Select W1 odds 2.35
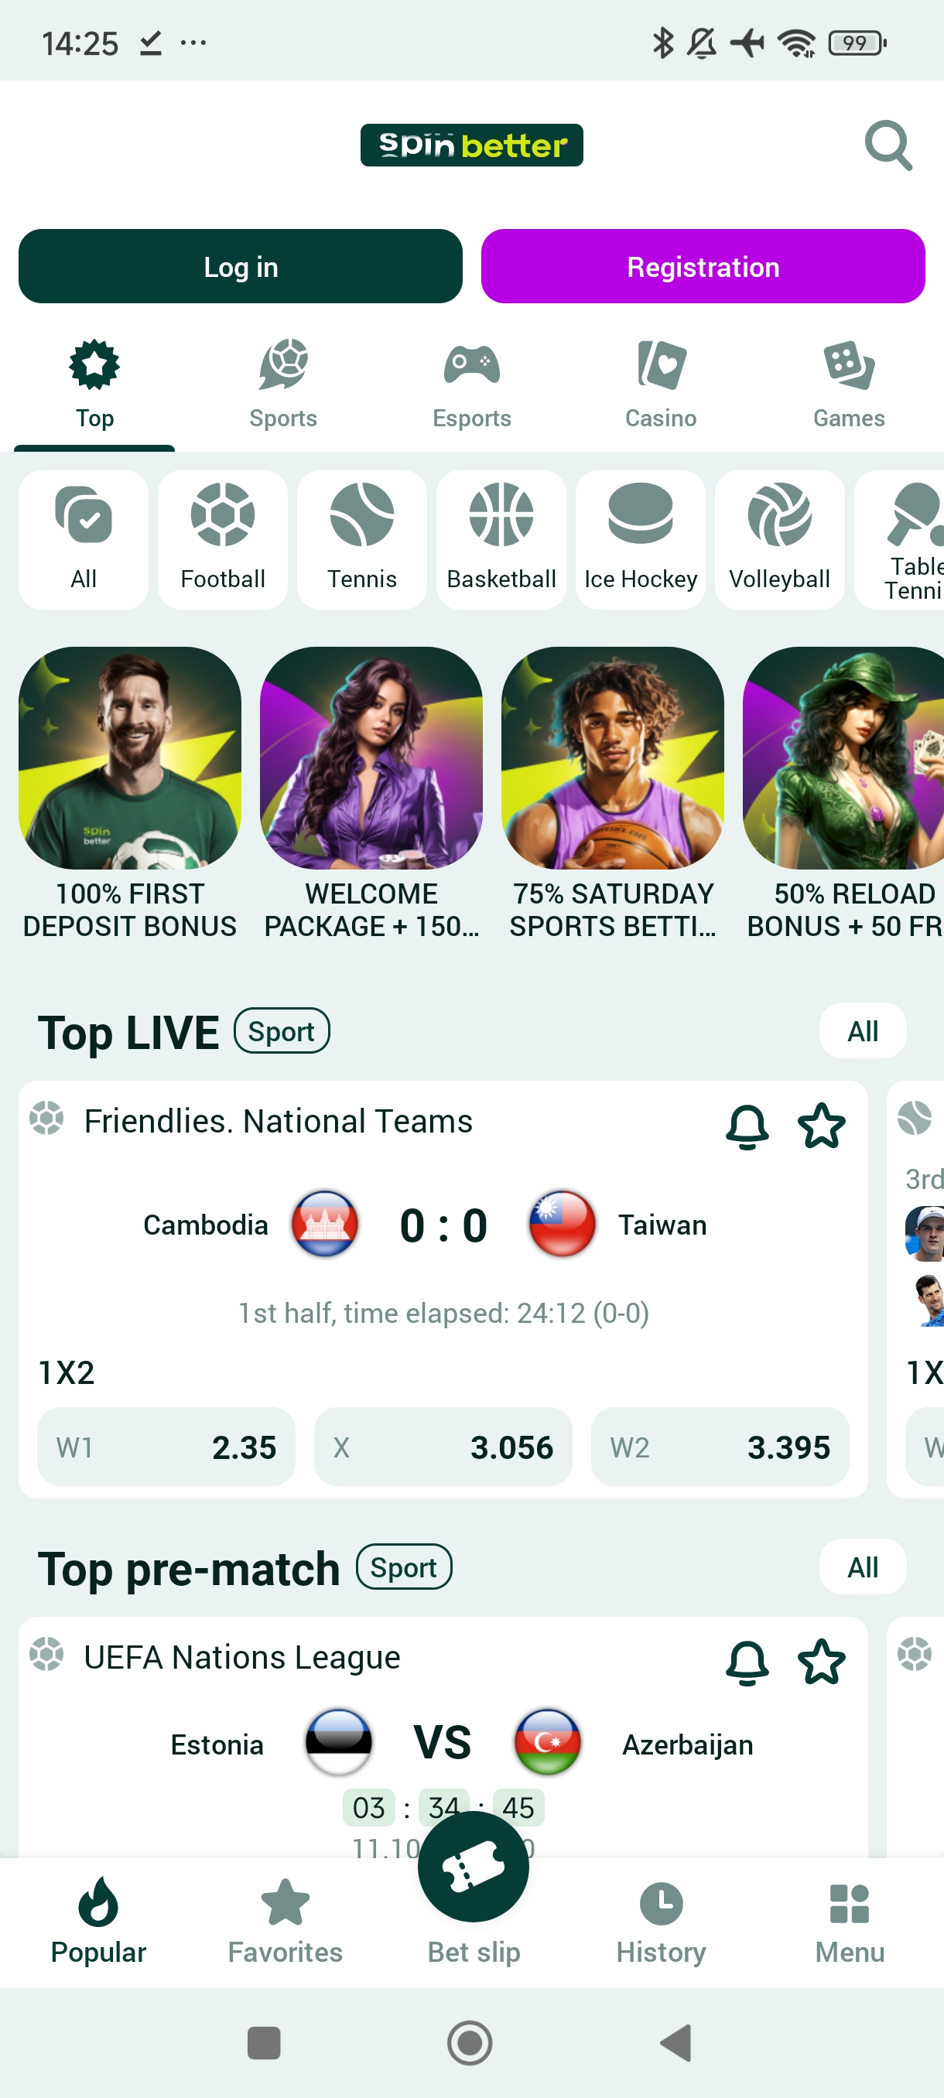The image size is (944, 2098). [x=166, y=1447]
